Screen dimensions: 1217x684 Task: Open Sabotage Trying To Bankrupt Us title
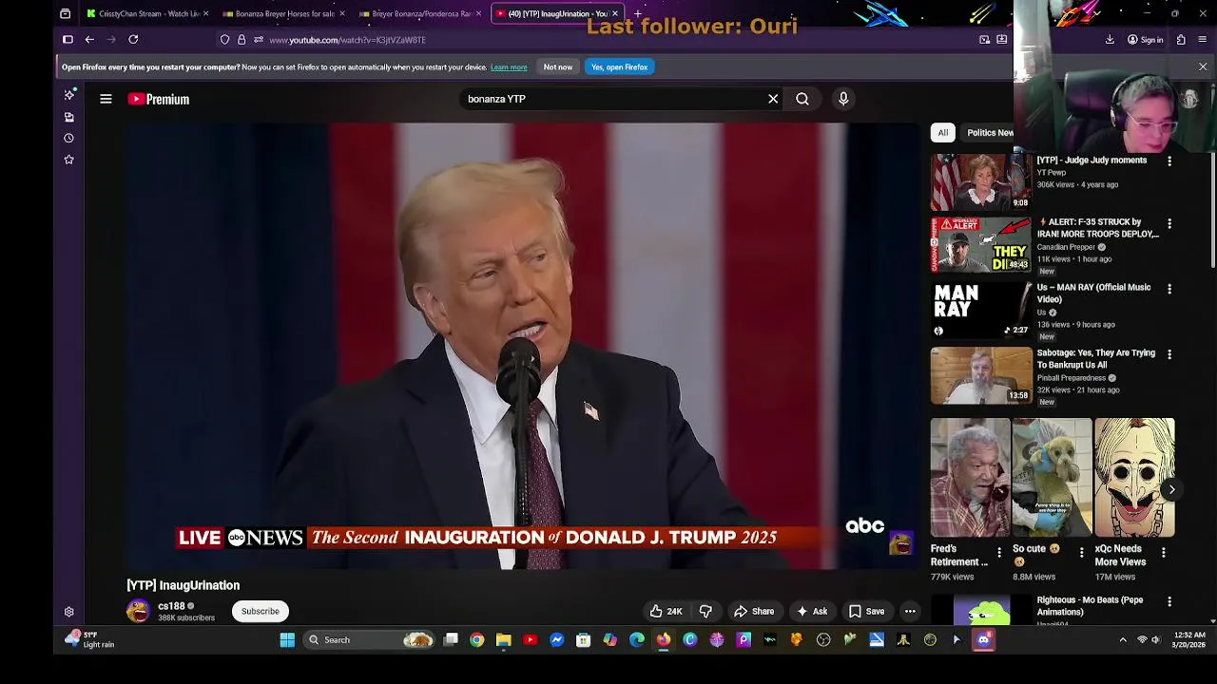[x=1095, y=359]
